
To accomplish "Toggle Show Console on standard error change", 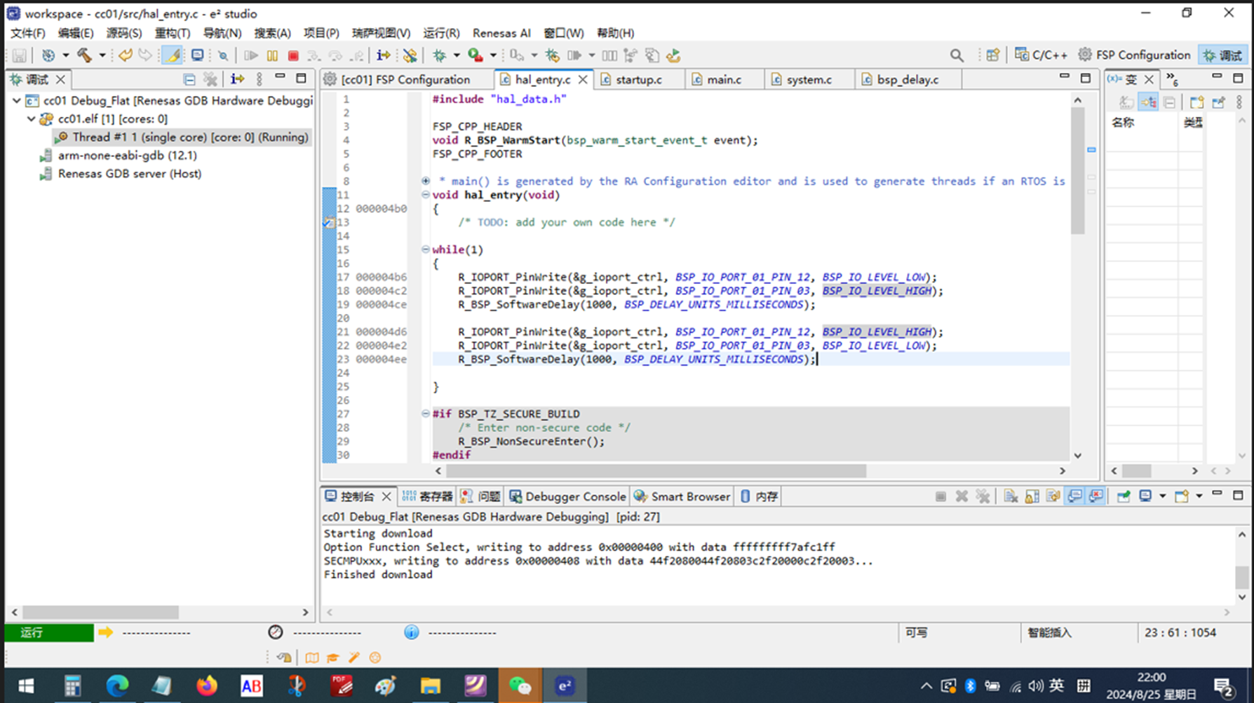I will 1096,496.
